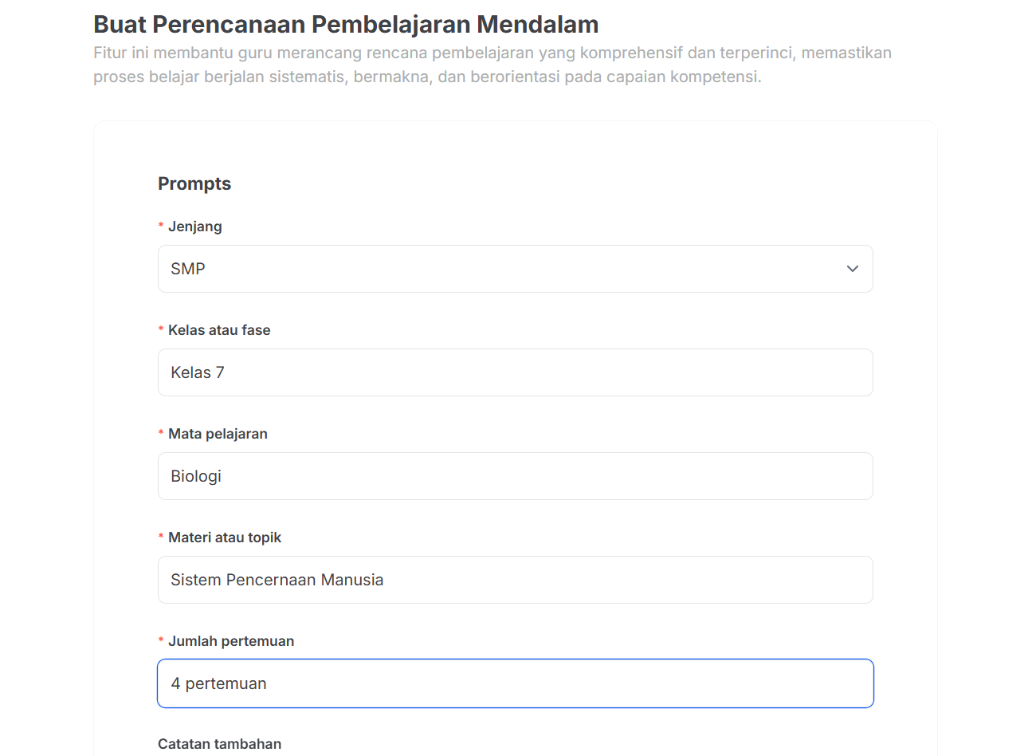
Task: Click the red asterisk beside Kelas atau fase
Action: (161, 331)
